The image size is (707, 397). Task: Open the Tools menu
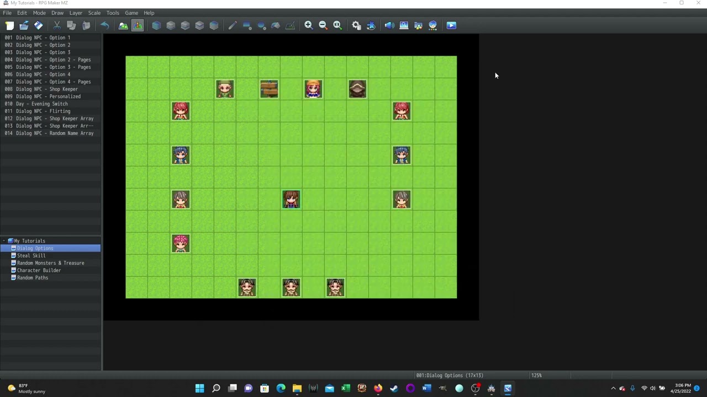coord(113,13)
